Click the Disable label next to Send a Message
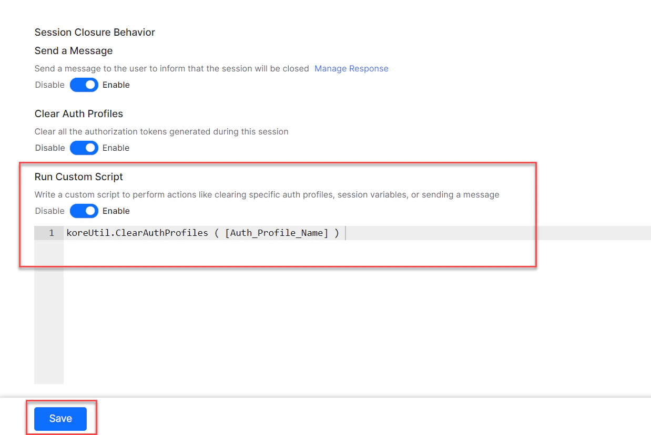 tap(49, 85)
